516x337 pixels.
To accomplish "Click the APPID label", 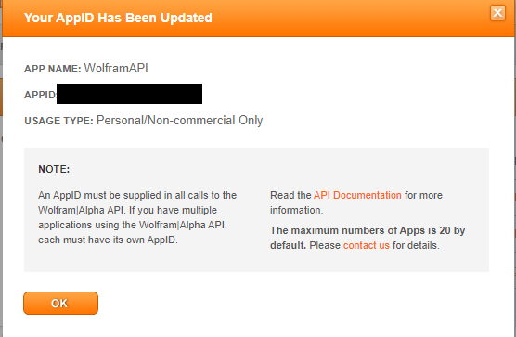I will (40, 95).
